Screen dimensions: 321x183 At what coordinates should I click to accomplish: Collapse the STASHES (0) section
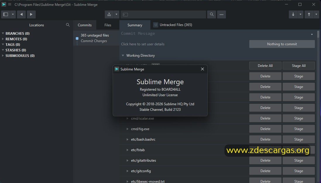[x=3, y=50]
